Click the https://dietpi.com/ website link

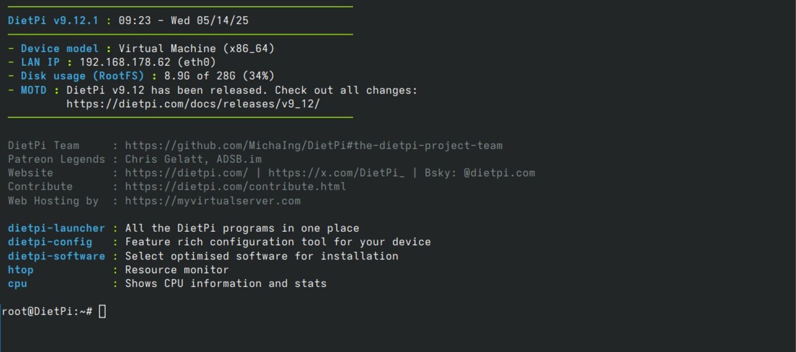[186, 173]
